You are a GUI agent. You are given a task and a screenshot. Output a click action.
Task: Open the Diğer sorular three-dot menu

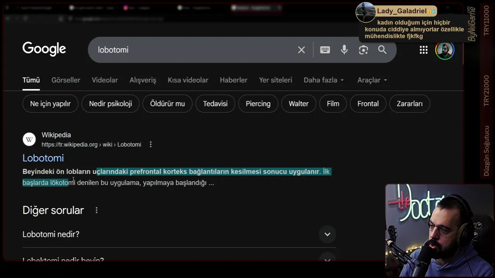pos(96,210)
